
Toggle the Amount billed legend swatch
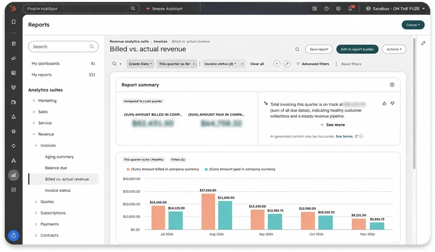(x=128, y=169)
